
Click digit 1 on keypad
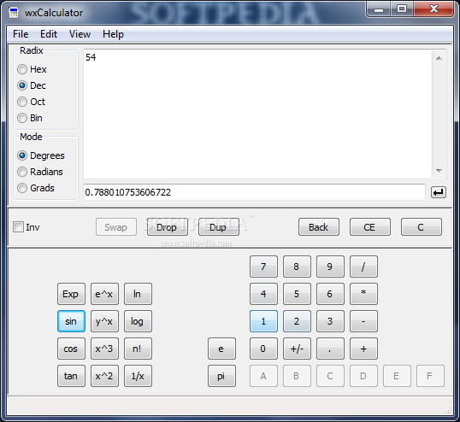point(263,321)
